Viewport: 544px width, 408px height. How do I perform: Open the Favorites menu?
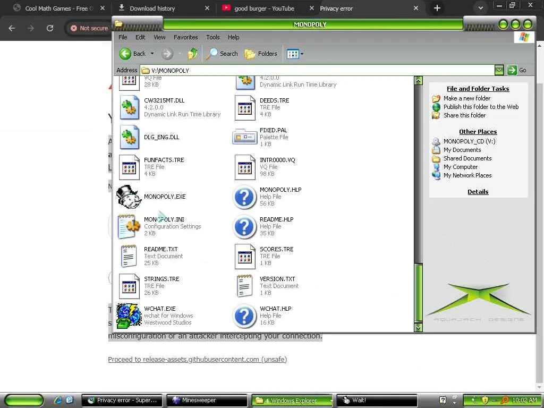pyautogui.click(x=186, y=37)
